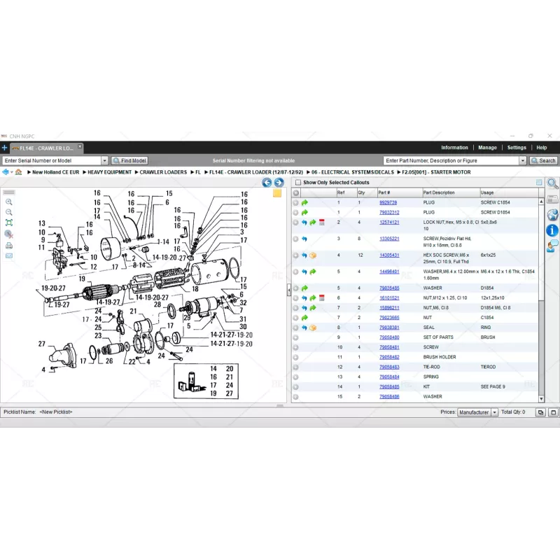Click the Find Model button
This screenshot has width=560, height=560.
(x=129, y=160)
